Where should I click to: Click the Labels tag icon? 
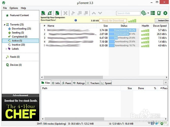pyautogui.click(x=9, y=49)
